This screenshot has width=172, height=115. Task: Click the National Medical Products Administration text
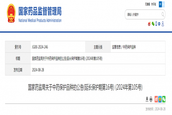click(40, 20)
